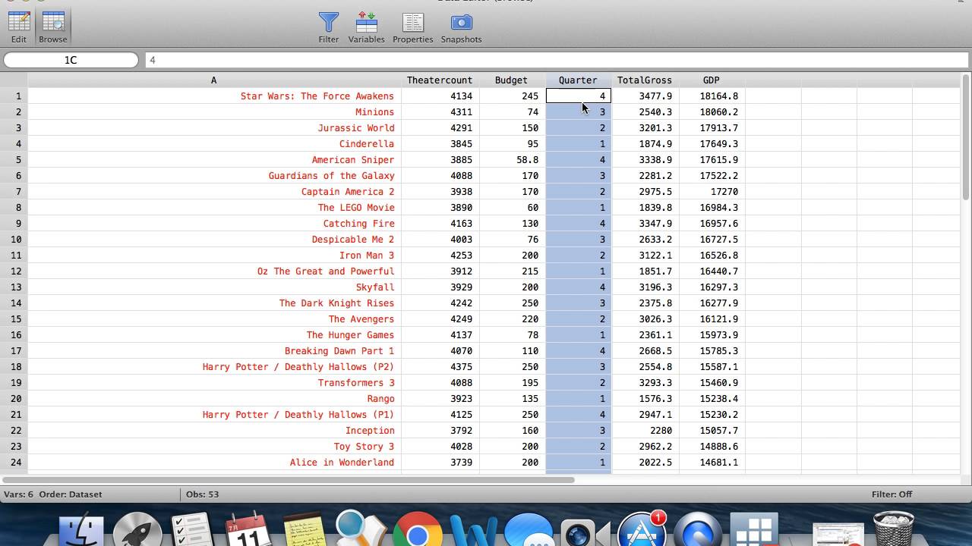Select the GDP column header
972x546 pixels.
pos(712,80)
